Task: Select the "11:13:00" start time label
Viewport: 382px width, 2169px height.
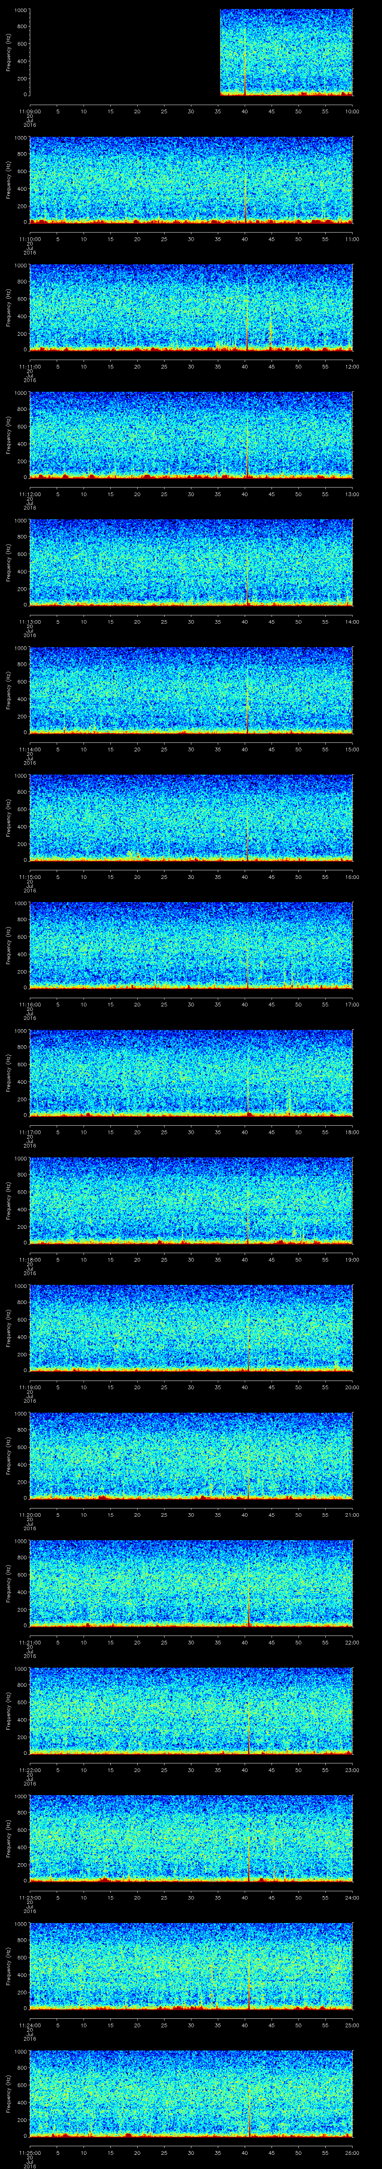Action: pos(30,621)
